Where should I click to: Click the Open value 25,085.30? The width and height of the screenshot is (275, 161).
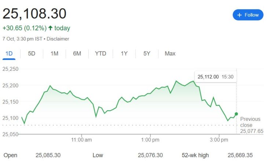pos(48,155)
